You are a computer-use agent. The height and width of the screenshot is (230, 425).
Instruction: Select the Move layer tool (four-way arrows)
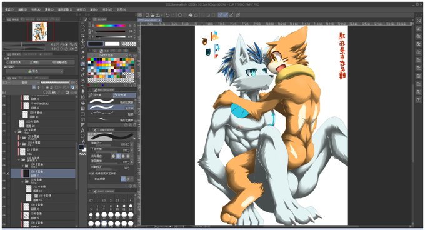coord(82,41)
